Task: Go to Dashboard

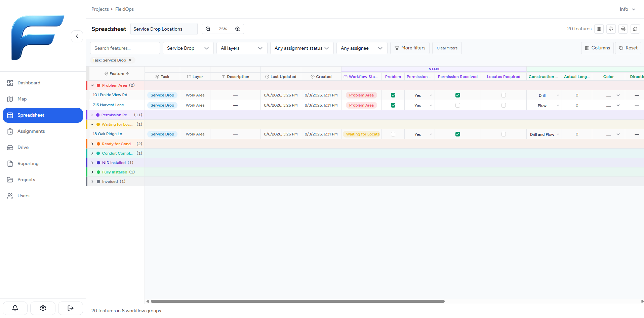Action: pos(43,83)
